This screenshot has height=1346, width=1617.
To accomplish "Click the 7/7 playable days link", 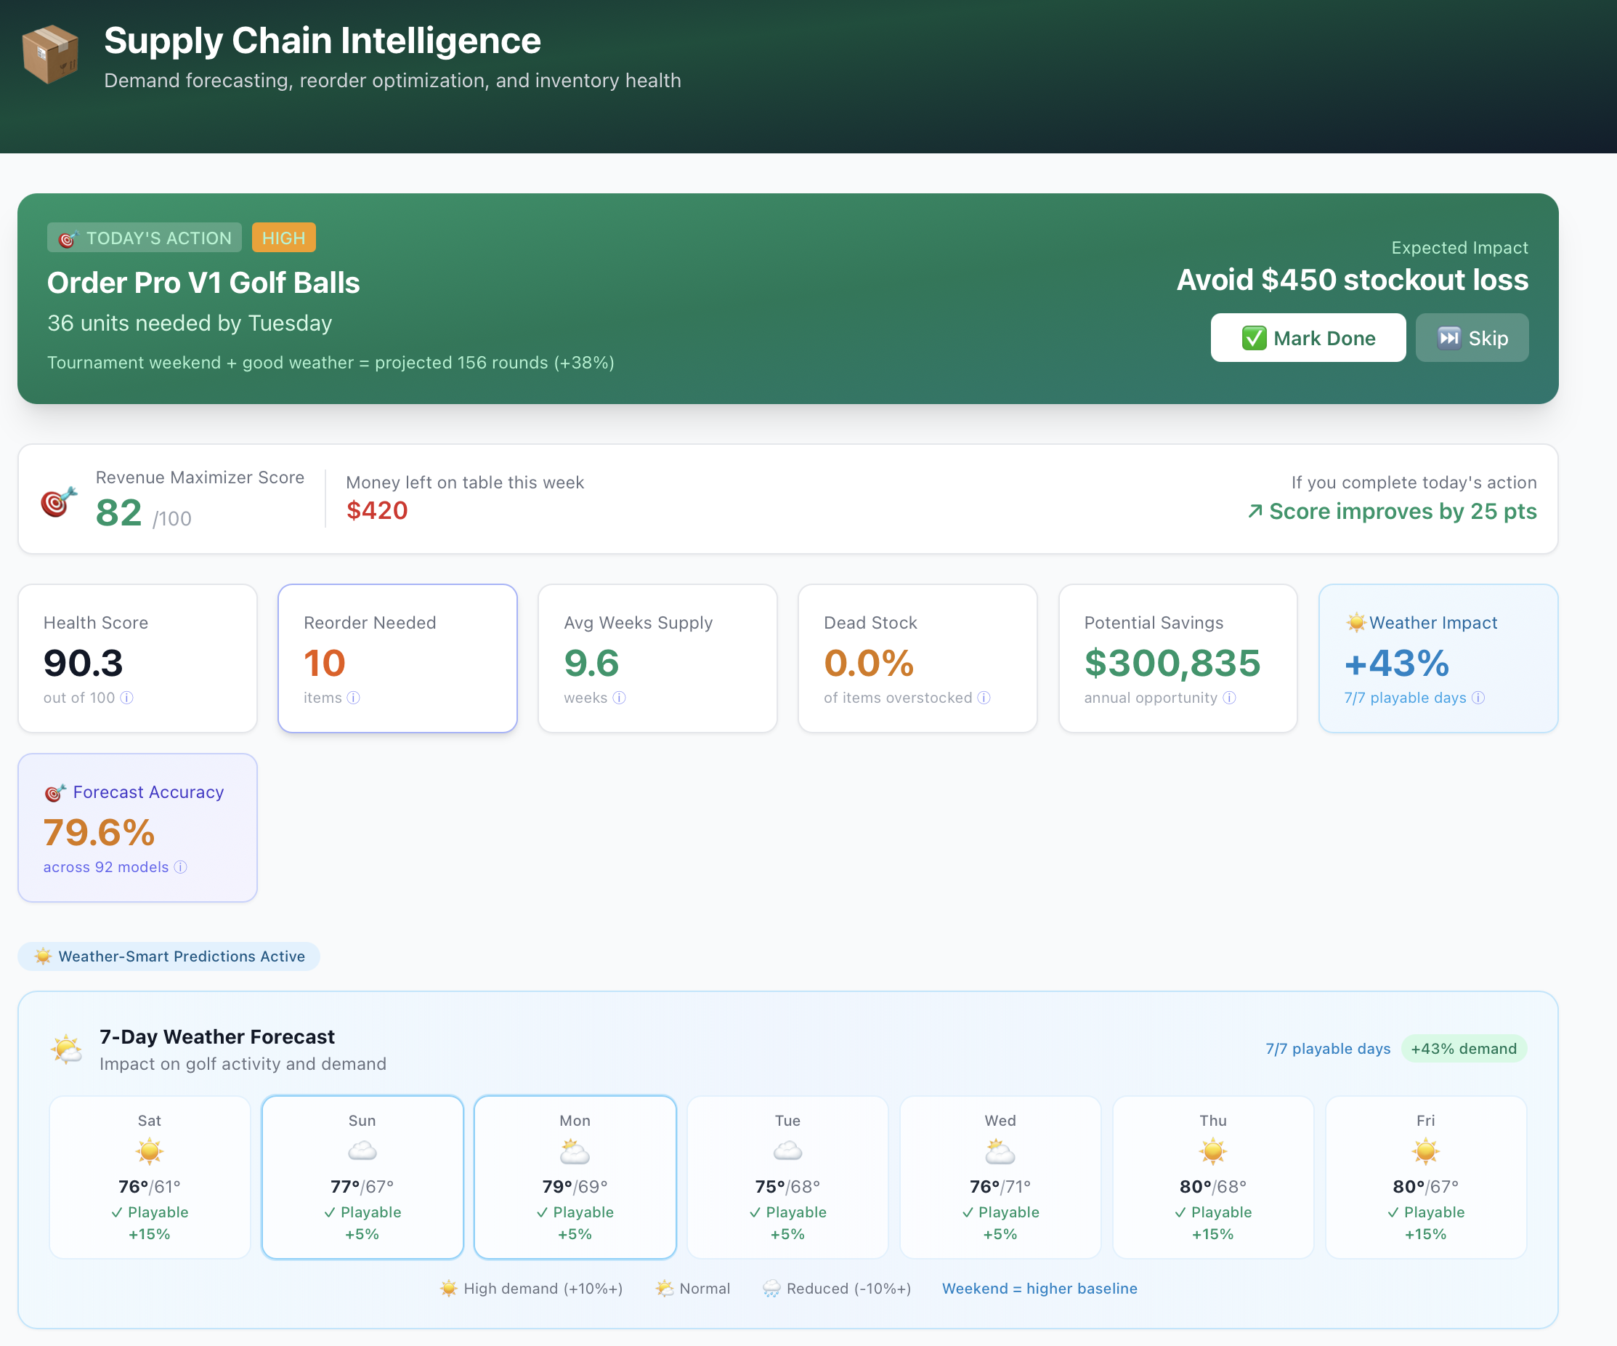I will click(x=1326, y=1049).
